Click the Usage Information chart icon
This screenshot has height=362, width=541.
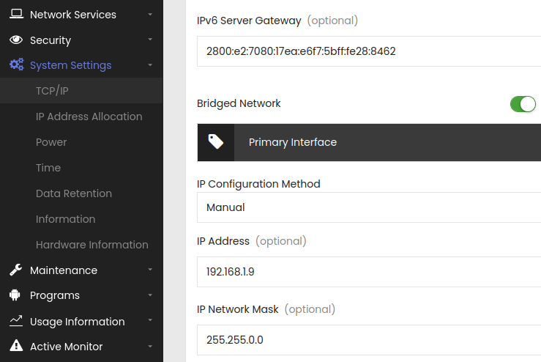16,321
